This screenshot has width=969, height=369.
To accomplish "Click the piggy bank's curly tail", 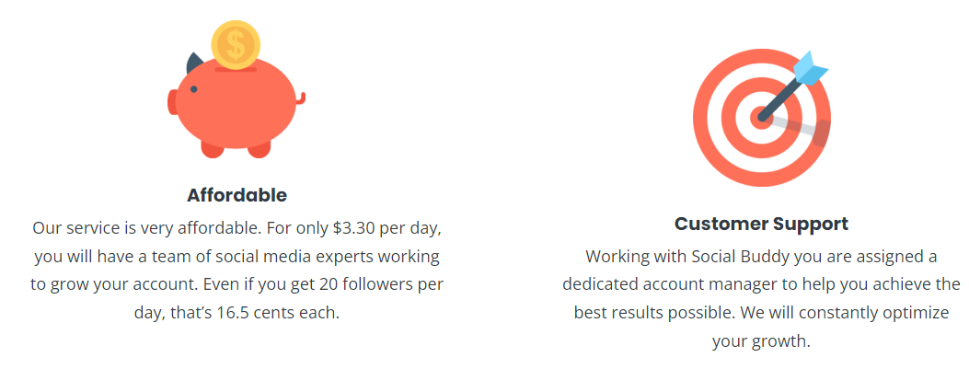I will pos(301,98).
